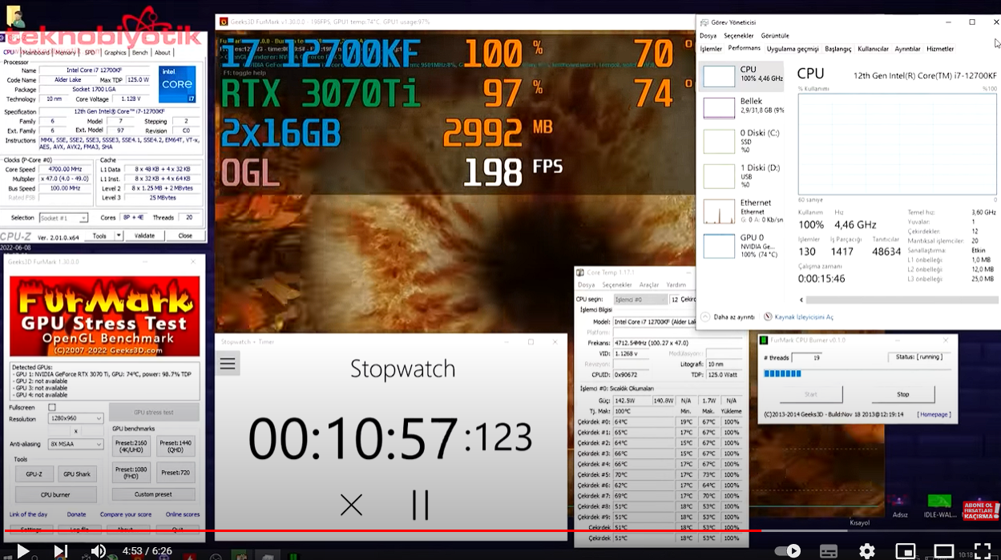Open Araçlar menu in Core Temp

[x=649, y=284]
